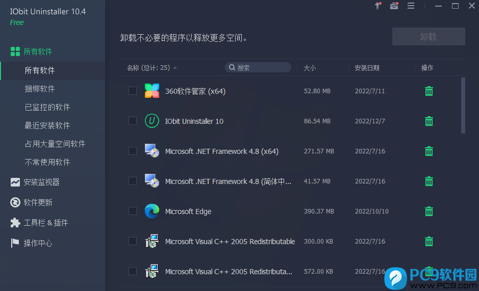This screenshot has height=291, width=479.
Task: Click the IObit Uninstaller 10 app icon
Action: click(x=152, y=121)
